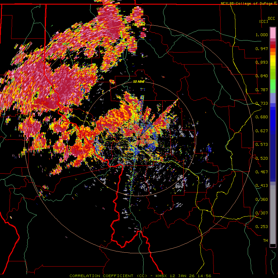Select the 0.733 legend value
278x278 pixels.
click(x=262, y=103)
